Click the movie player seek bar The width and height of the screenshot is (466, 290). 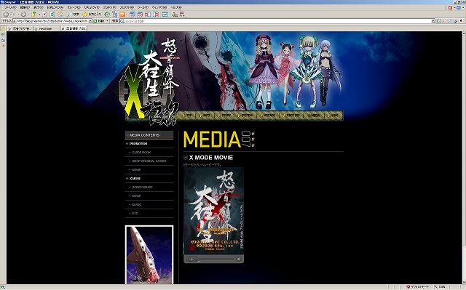pos(216,259)
